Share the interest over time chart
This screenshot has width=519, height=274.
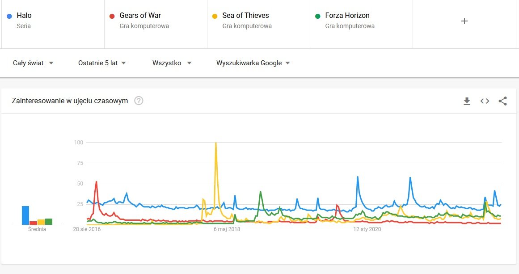[502, 101]
